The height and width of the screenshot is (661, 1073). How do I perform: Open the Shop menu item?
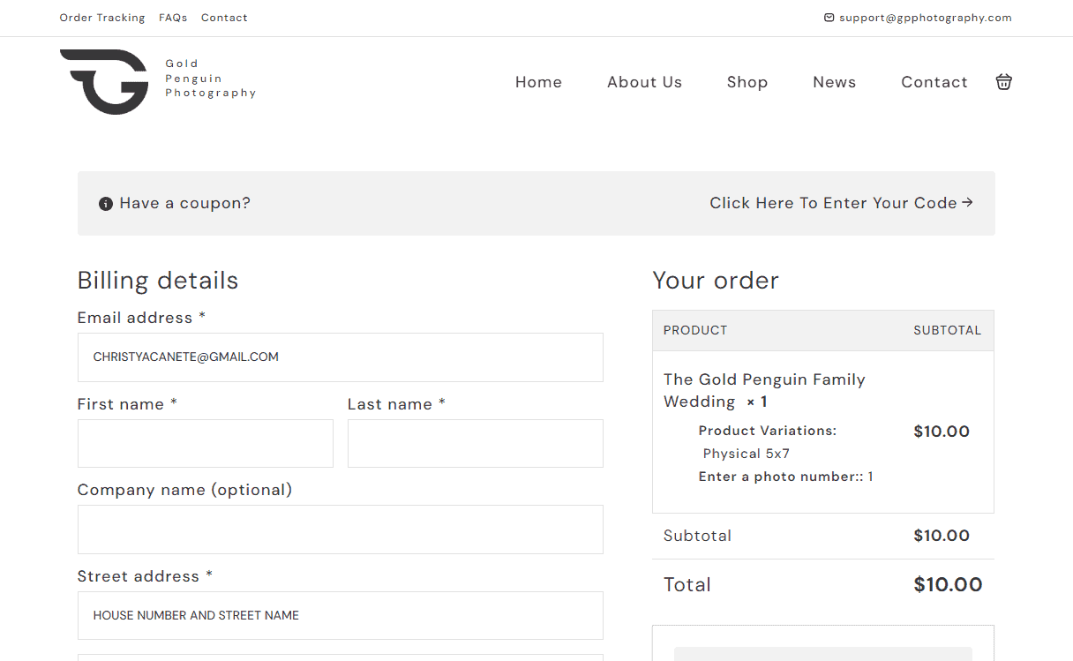pos(747,82)
